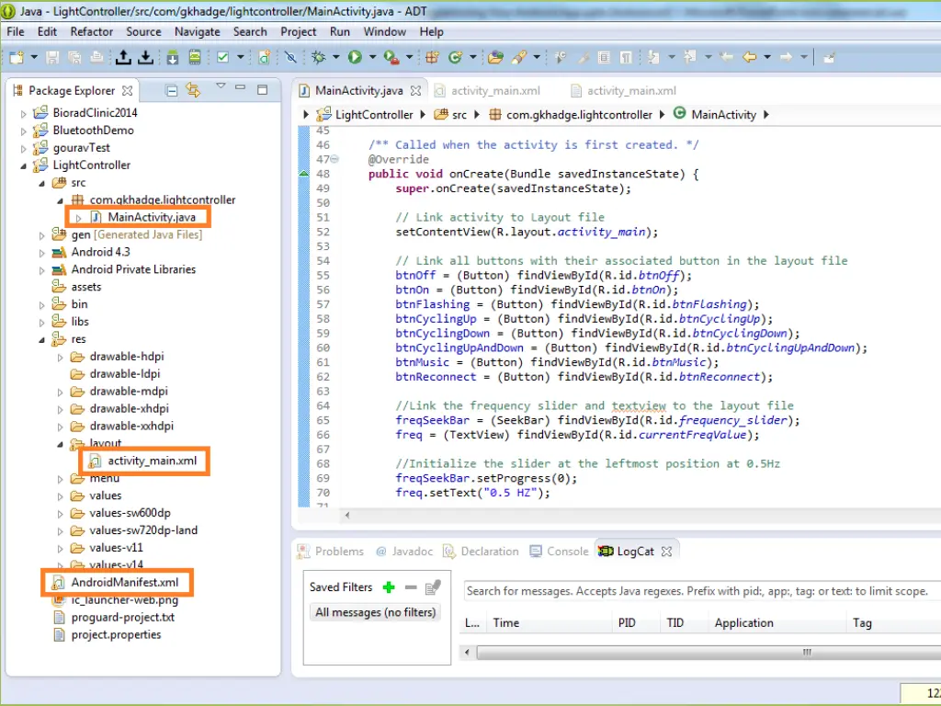941x706 pixels.
Task: Open the Debug dropdown arrow
Action: (336, 58)
